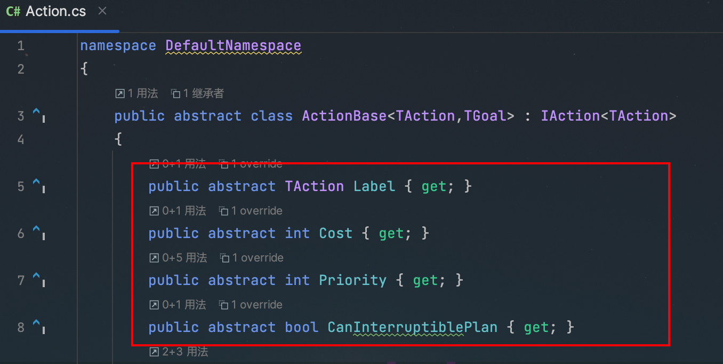Click the ActionBase class name

(344, 116)
